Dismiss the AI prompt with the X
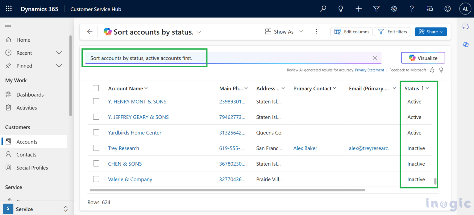Viewport: 474px width, 215px height. pyautogui.click(x=375, y=58)
